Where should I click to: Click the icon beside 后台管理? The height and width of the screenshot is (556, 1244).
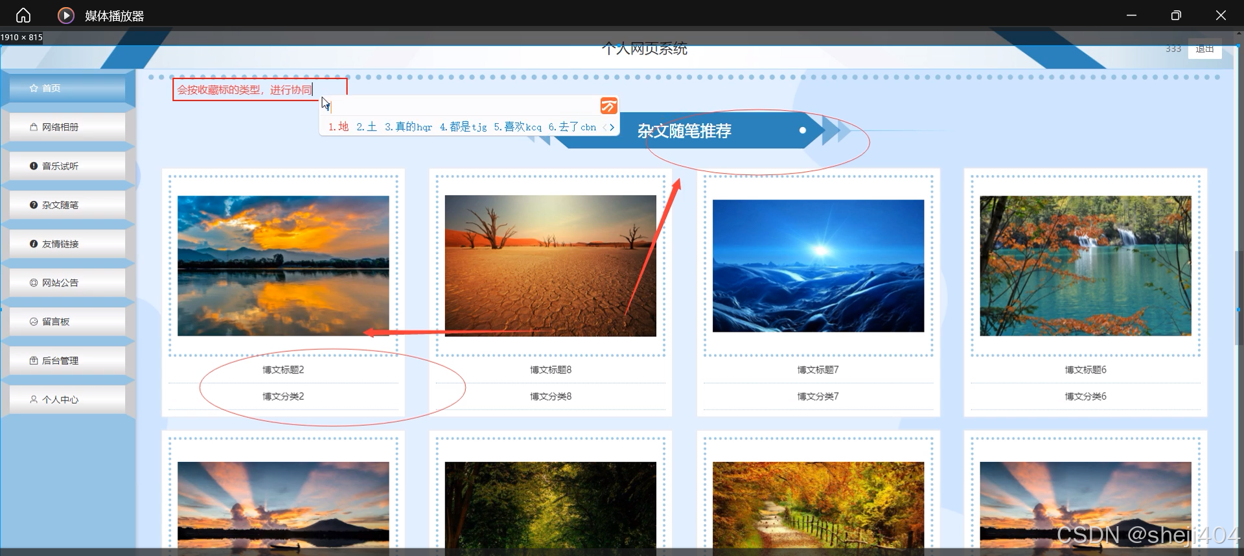click(34, 360)
